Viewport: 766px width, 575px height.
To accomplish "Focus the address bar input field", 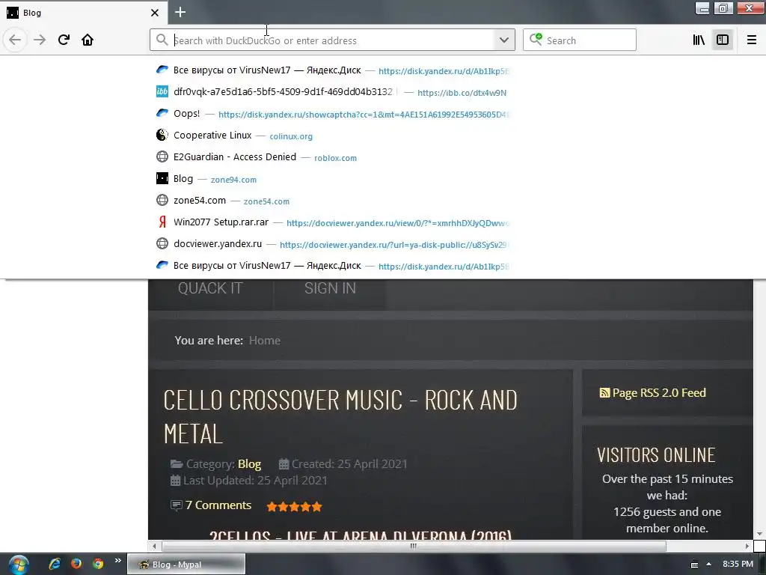I will point(332,40).
